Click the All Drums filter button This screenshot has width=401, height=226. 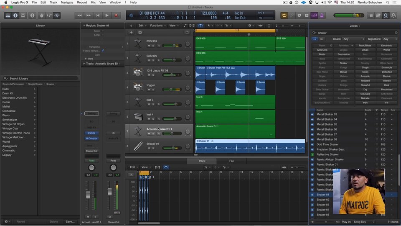pyautogui.click(x=322, y=50)
